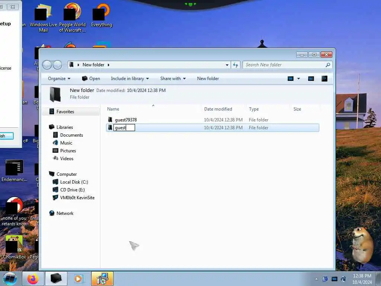Open the Explorer help icon

(324, 79)
